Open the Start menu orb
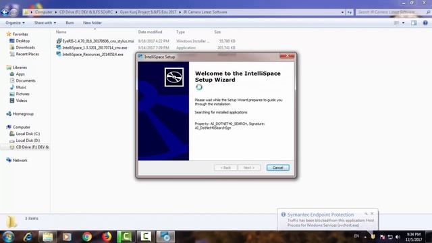Image resolution: width=432 pixels, height=243 pixels. [8, 237]
